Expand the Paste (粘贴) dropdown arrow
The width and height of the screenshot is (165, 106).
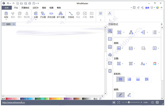point(6,19)
